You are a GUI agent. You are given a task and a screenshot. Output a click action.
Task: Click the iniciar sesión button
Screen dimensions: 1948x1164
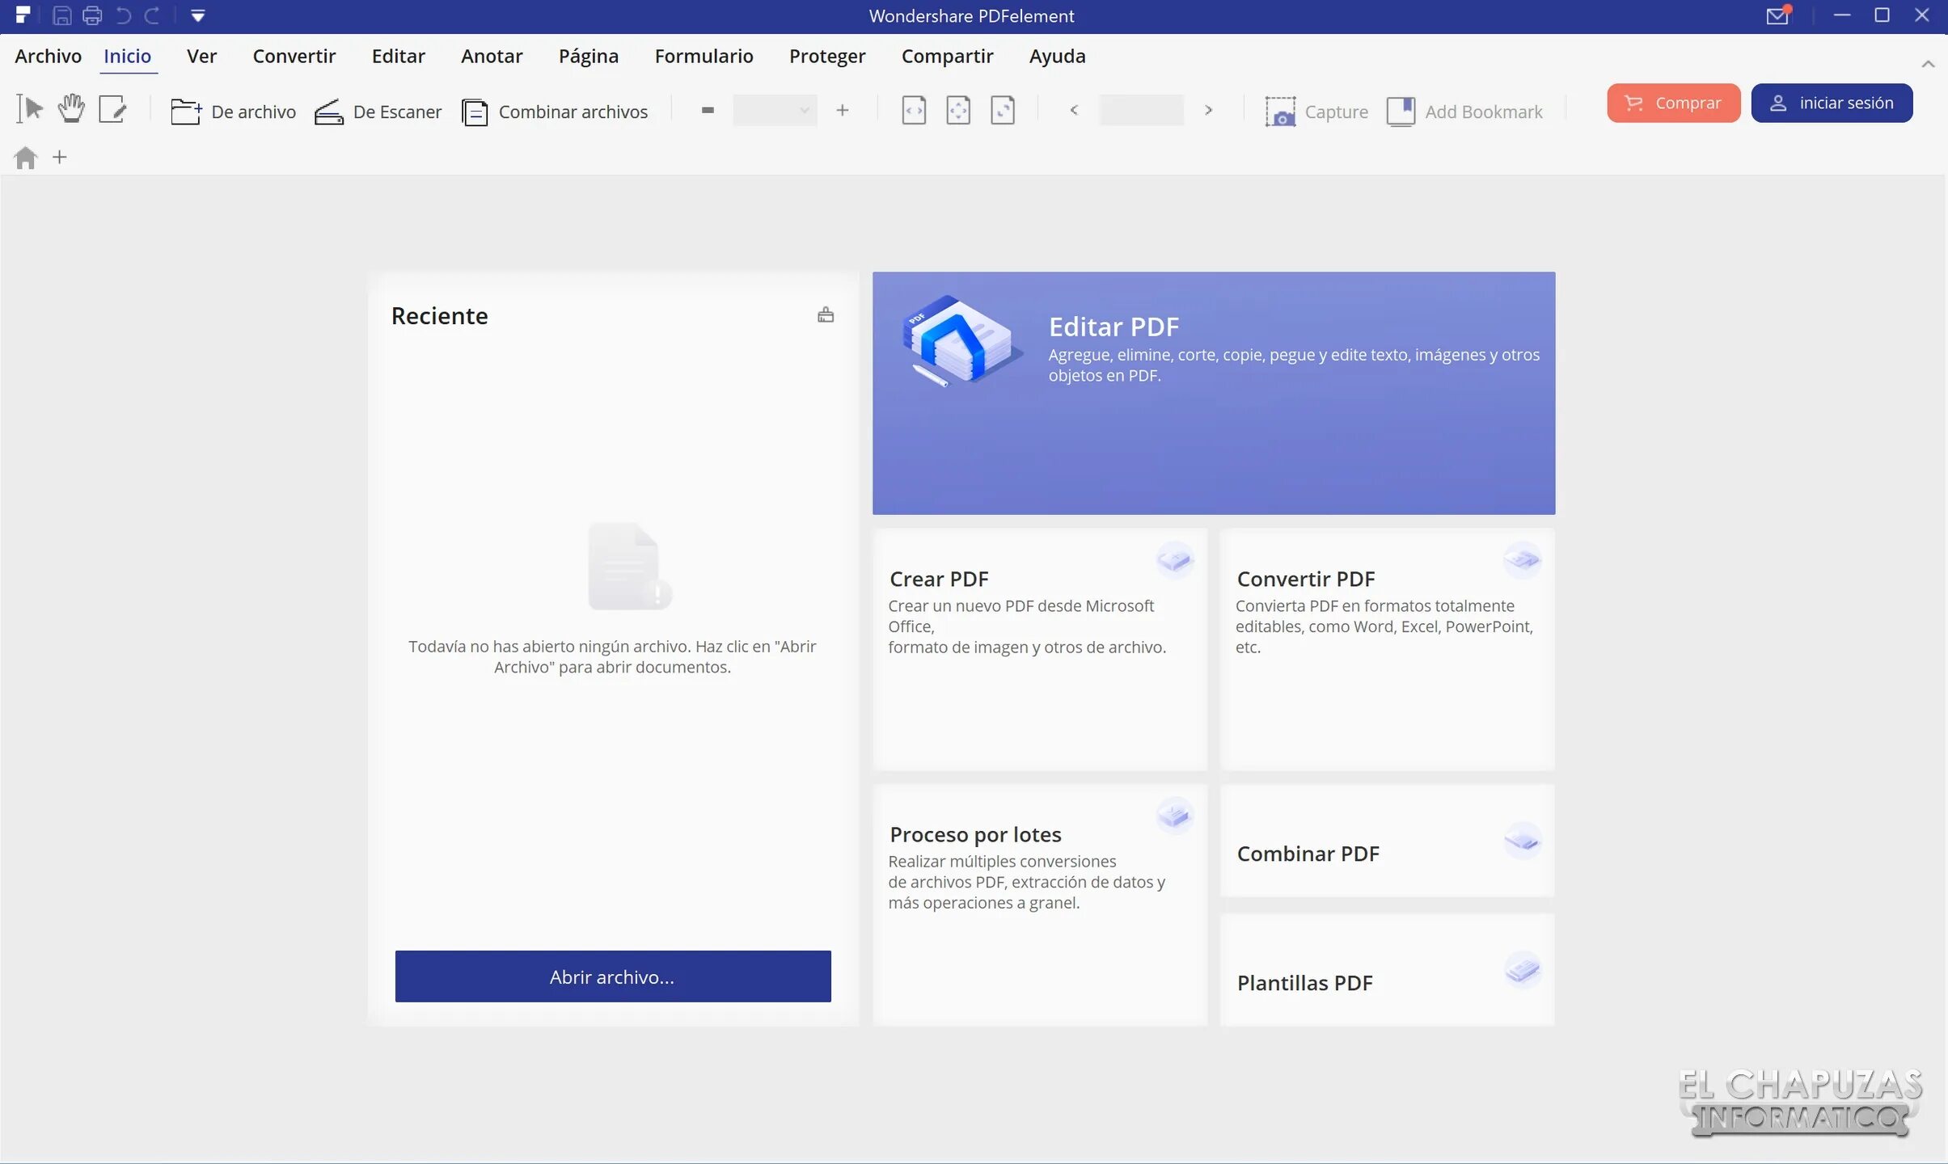click(x=1832, y=103)
